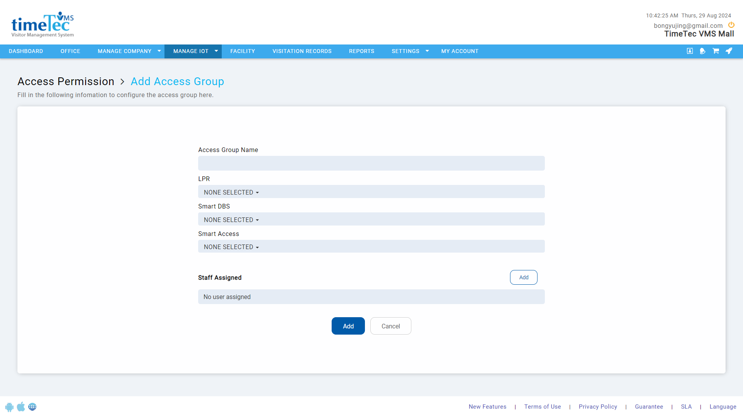
Task: Focus the Access Group Name field
Action: point(371,163)
